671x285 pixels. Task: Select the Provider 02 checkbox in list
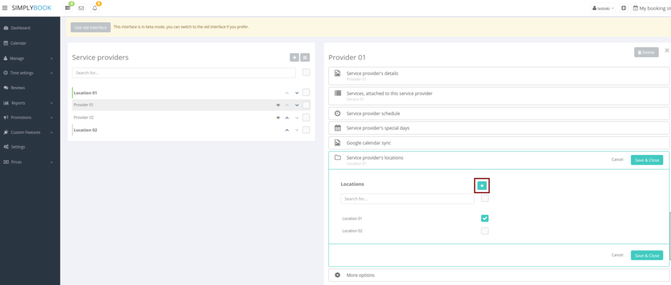306,117
